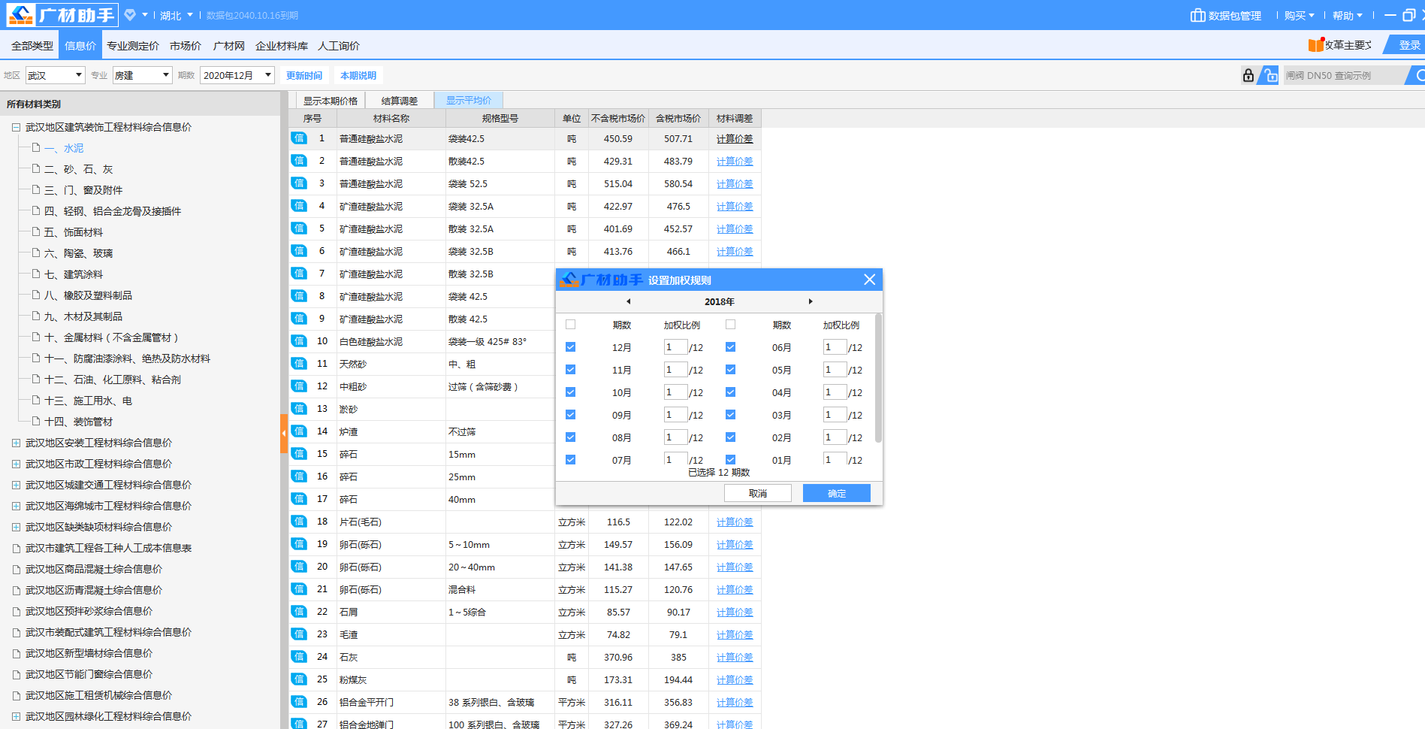The height and width of the screenshot is (729, 1425).
Task: Open the 专业 房建 dropdown
Action: coord(143,75)
